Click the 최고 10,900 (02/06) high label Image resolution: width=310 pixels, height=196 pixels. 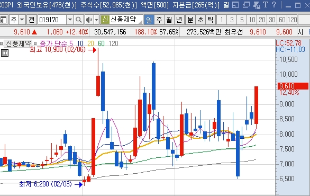58,49
